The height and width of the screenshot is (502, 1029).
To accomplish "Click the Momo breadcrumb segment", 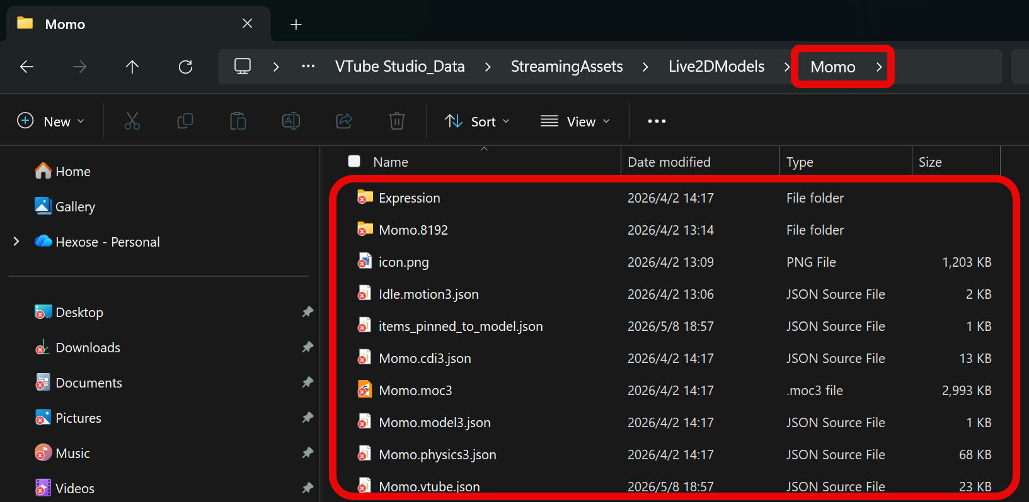I will click(x=833, y=67).
